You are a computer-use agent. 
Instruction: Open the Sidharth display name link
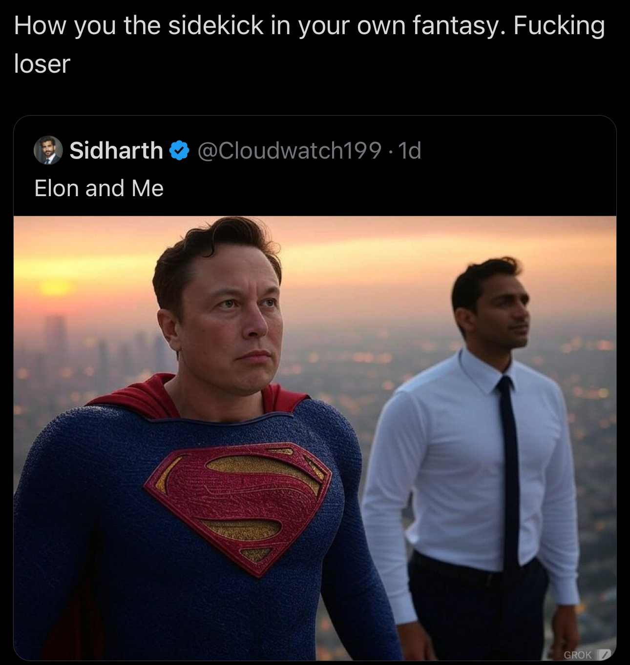pos(116,150)
